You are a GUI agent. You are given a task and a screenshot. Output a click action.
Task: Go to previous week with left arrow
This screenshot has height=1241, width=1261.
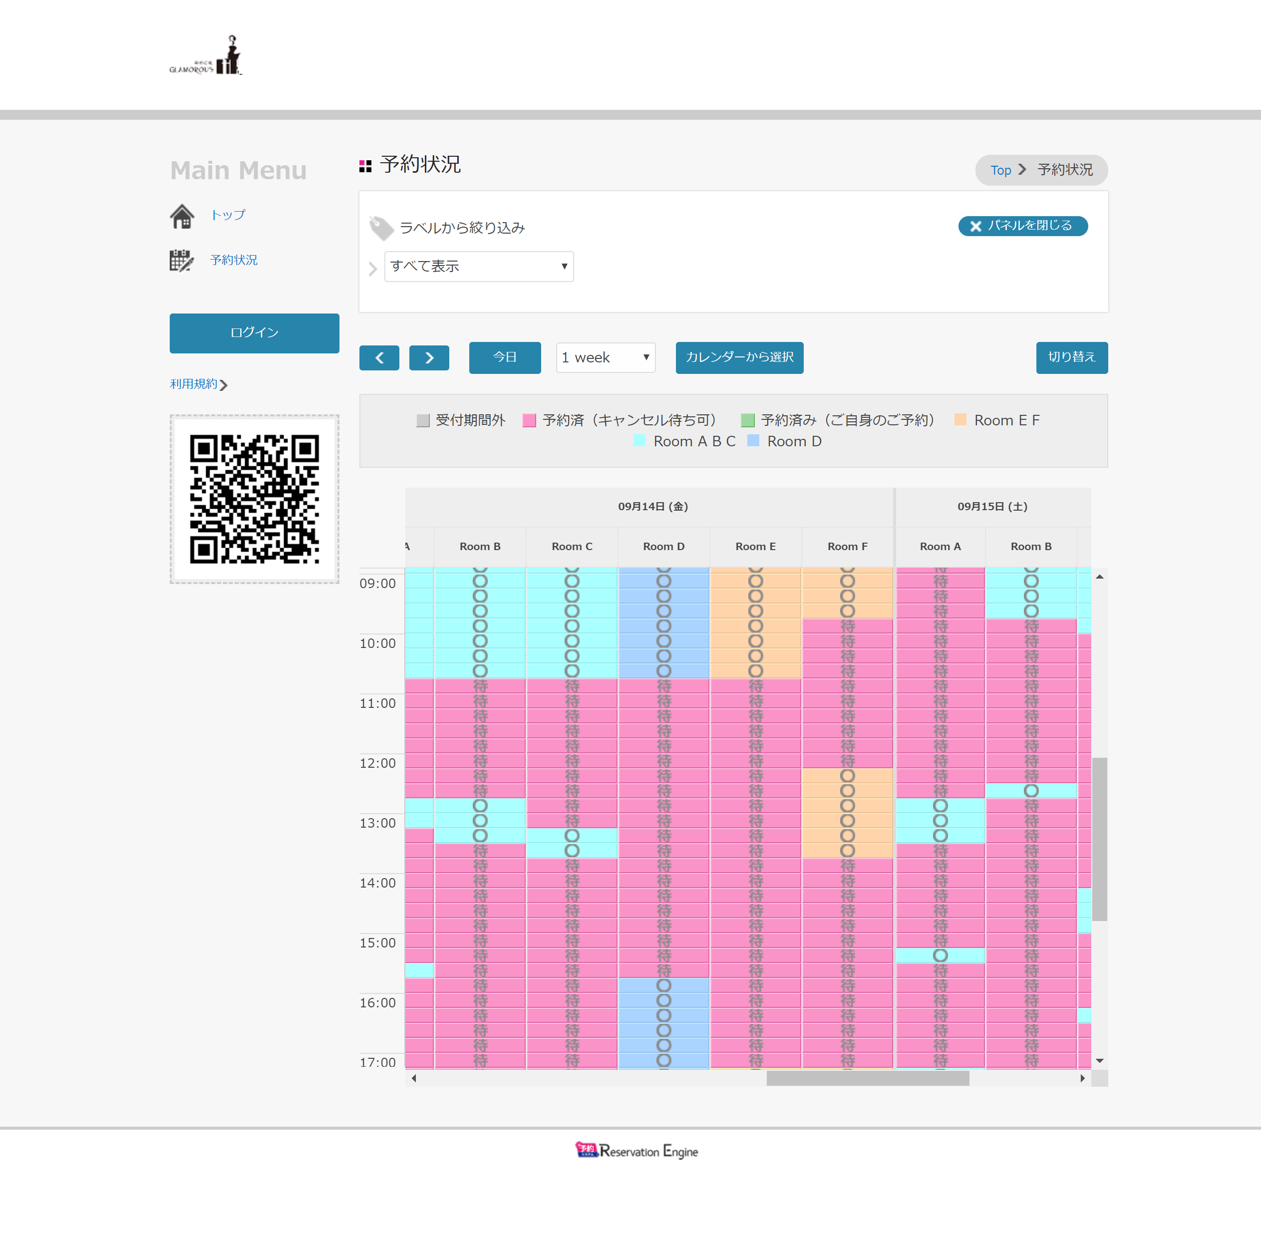378,358
